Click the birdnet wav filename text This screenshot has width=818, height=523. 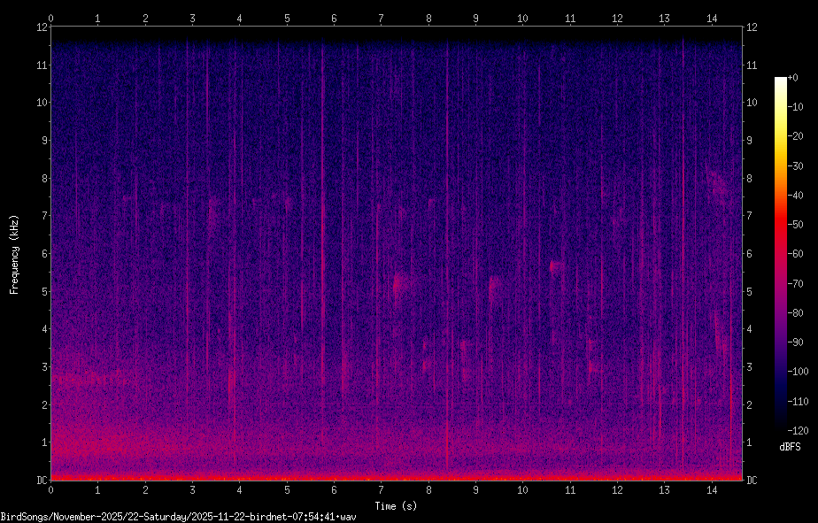[x=178, y=517]
